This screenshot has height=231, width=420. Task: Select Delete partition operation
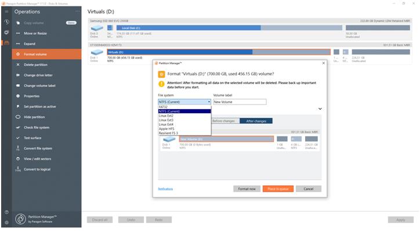(x=46, y=65)
